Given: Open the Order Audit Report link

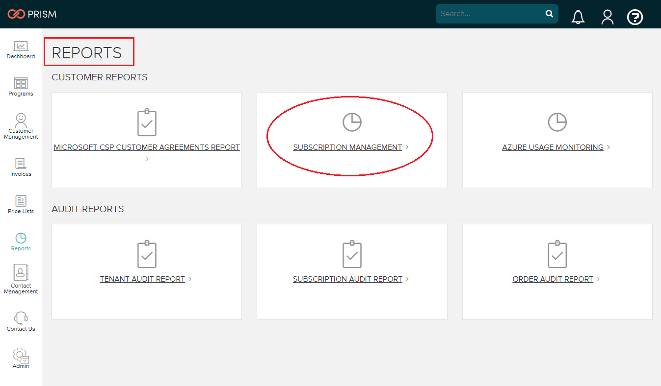Looking at the screenshot, I should tap(553, 279).
